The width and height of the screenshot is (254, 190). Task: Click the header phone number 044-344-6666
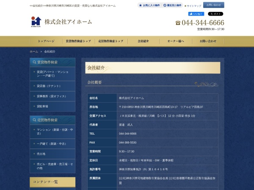(203, 23)
